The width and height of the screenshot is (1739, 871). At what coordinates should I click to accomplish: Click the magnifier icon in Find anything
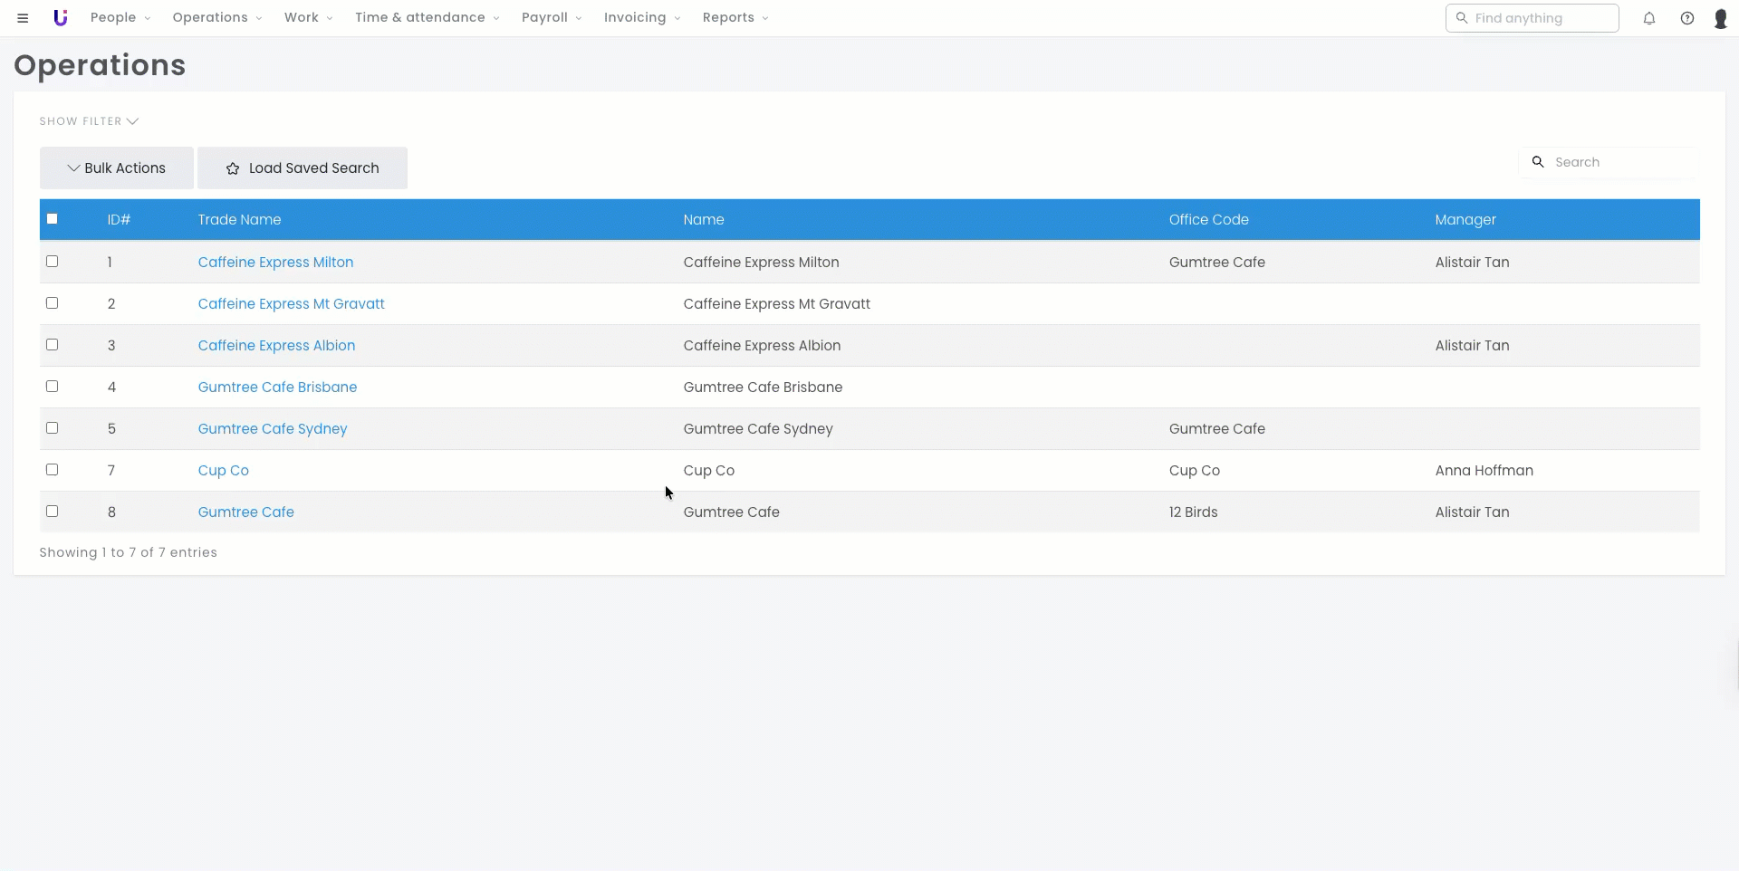tap(1461, 18)
